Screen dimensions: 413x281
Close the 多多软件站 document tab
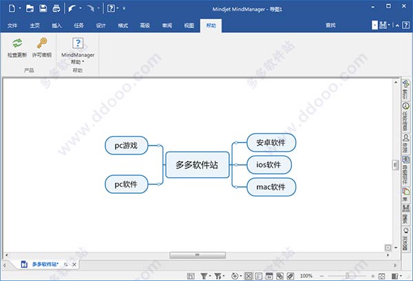74,265
